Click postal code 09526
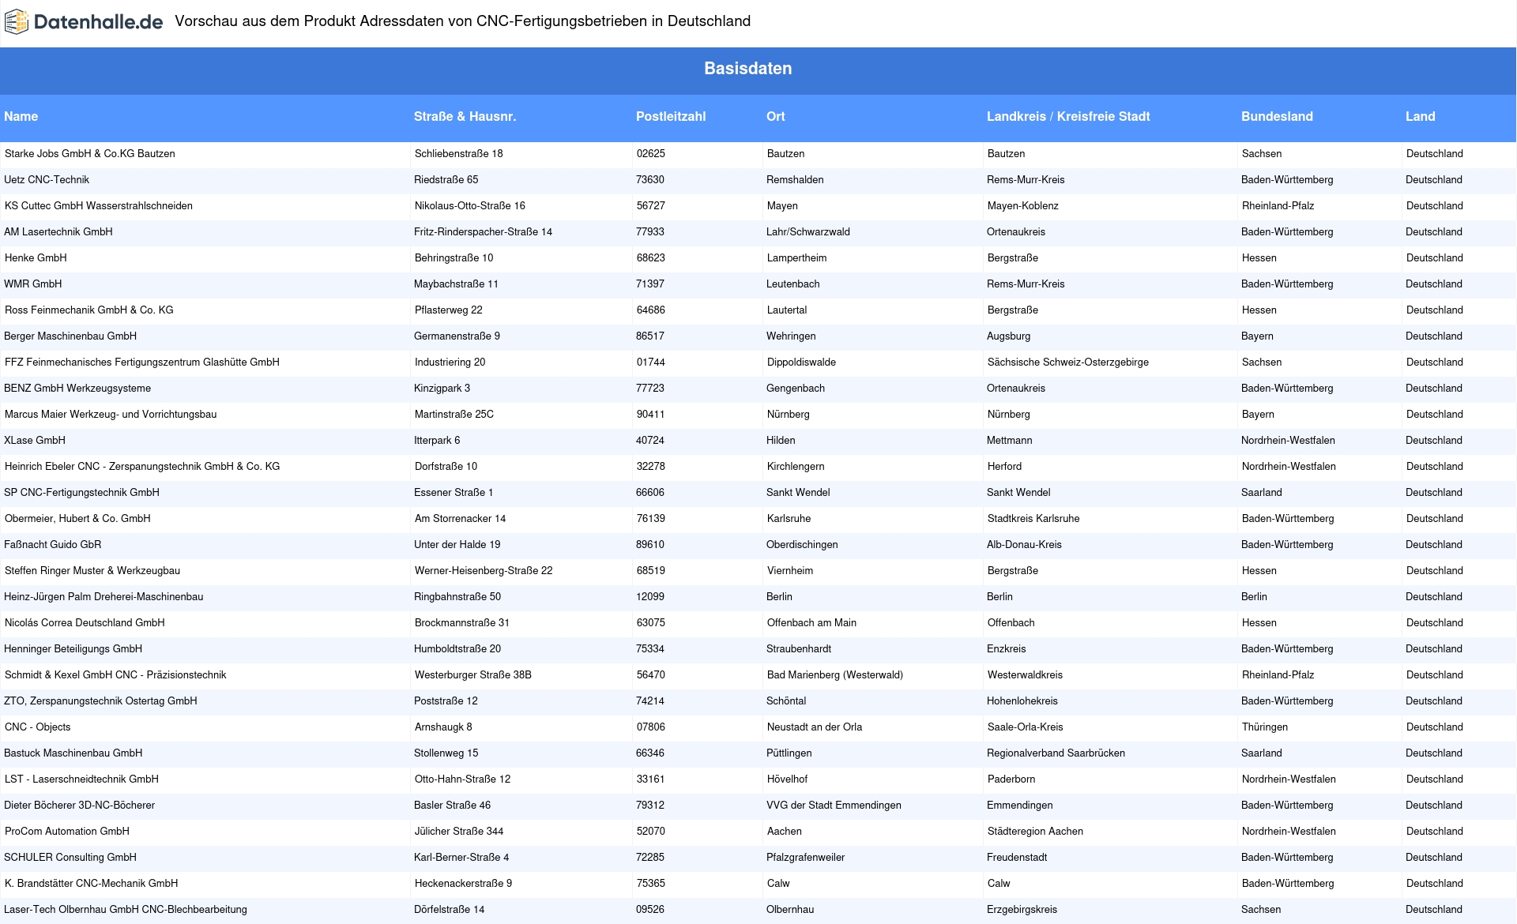The image size is (1517, 924). [x=650, y=910]
